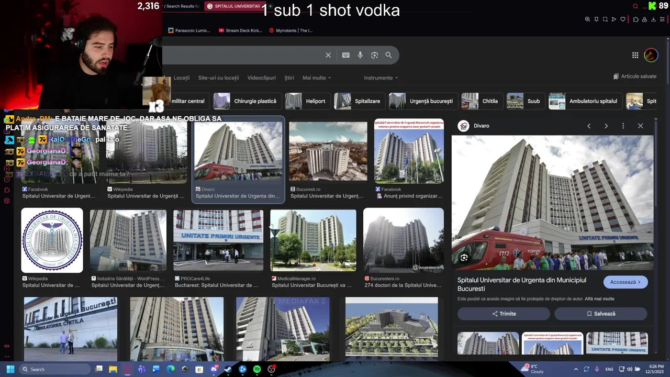
Task: Click the lens search icon on preview image
Action: point(464,258)
